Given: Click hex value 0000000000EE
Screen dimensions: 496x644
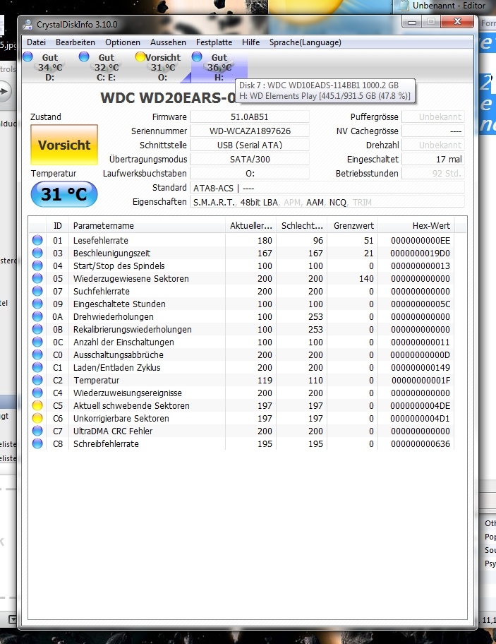Looking at the screenshot, I should pos(420,240).
